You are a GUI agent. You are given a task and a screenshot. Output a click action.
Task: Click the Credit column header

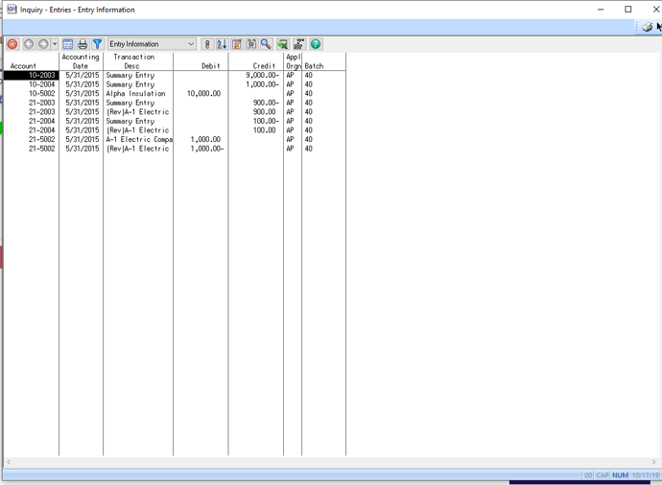(x=264, y=66)
